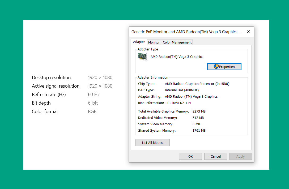Select the Adapter tab
Viewport: 289px width, 189px height.
coord(139,42)
